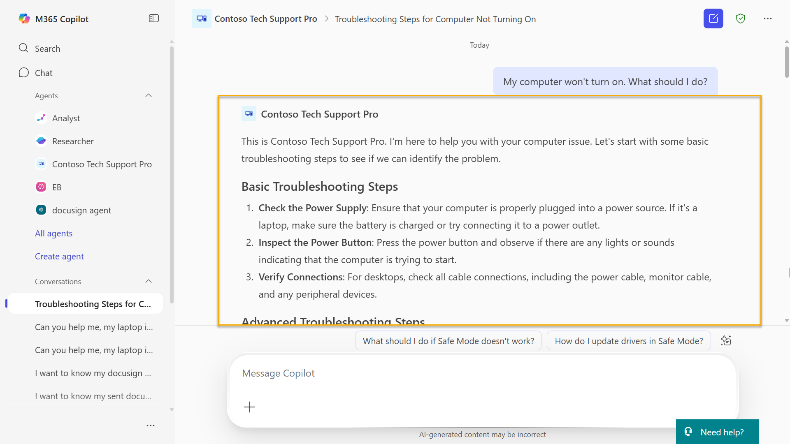Click the 'Conversations' section label

pyautogui.click(x=58, y=281)
